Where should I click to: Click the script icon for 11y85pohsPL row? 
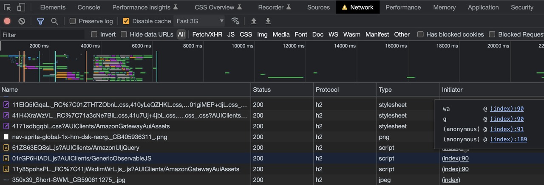6,169
